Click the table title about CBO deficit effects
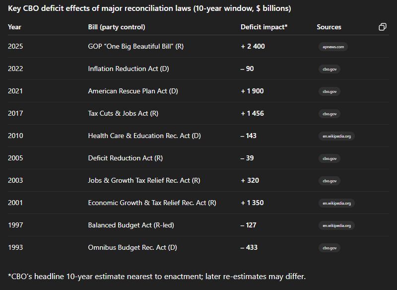397x290 pixels. click(149, 8)
